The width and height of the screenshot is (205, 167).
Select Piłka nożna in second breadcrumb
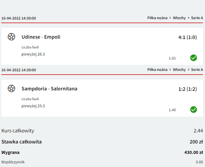(157, 70)
